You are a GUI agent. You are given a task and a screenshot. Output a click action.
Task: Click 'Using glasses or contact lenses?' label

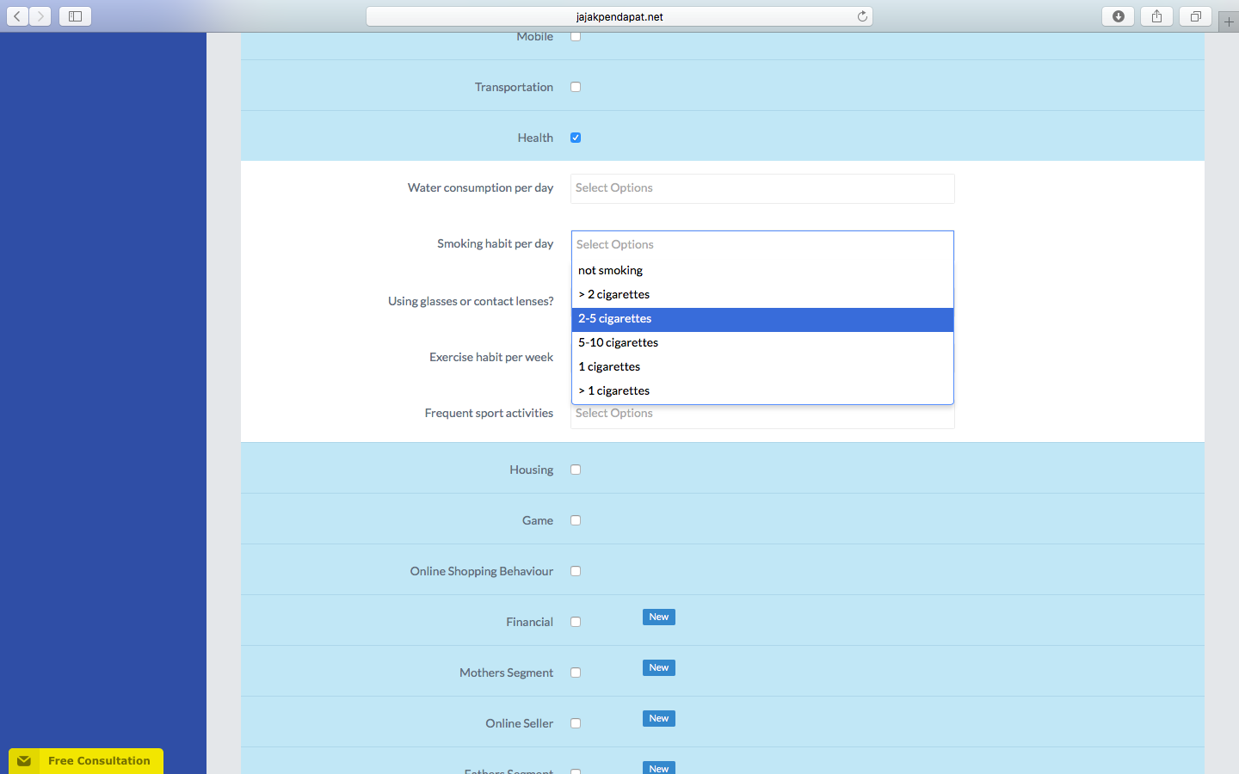(x=471, y=301)
